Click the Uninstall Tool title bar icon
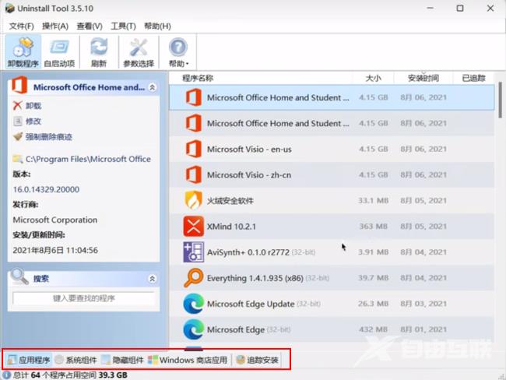506x380 pixels. pyautogui.click(x=9, y=8)
